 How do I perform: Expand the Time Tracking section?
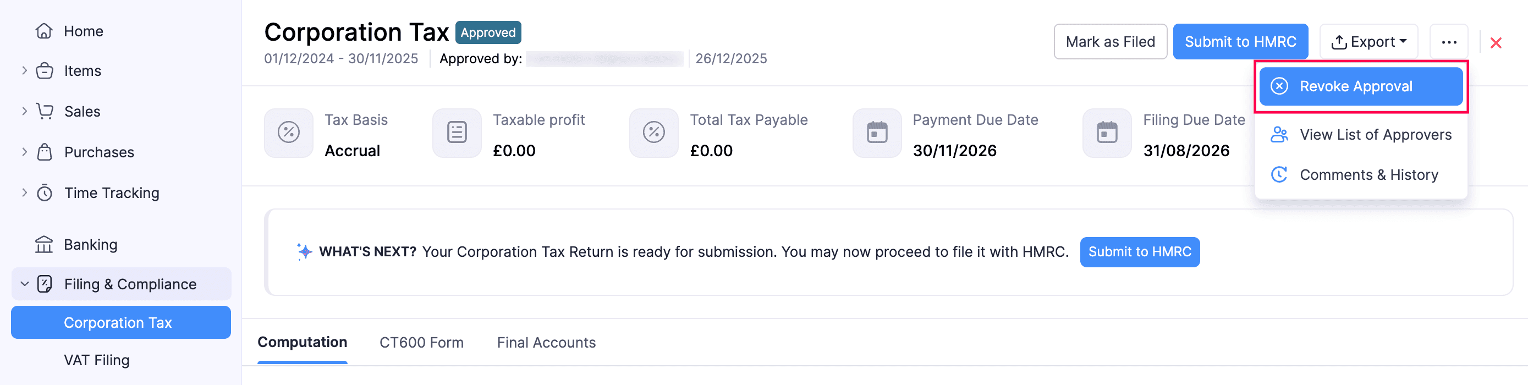[x=24, y=192]
